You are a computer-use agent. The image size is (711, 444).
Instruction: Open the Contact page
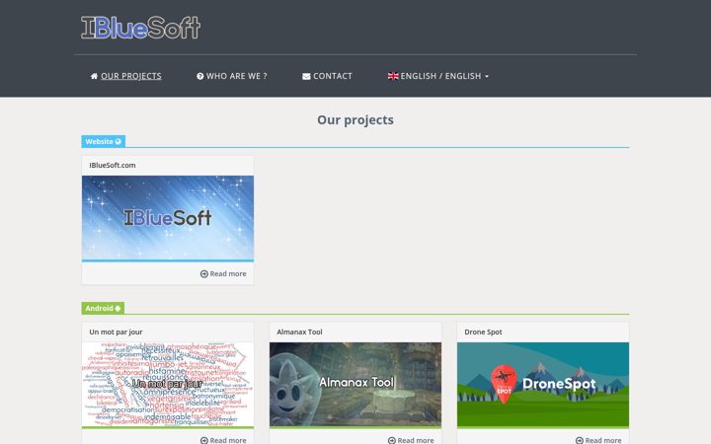(x=328, y=76)
